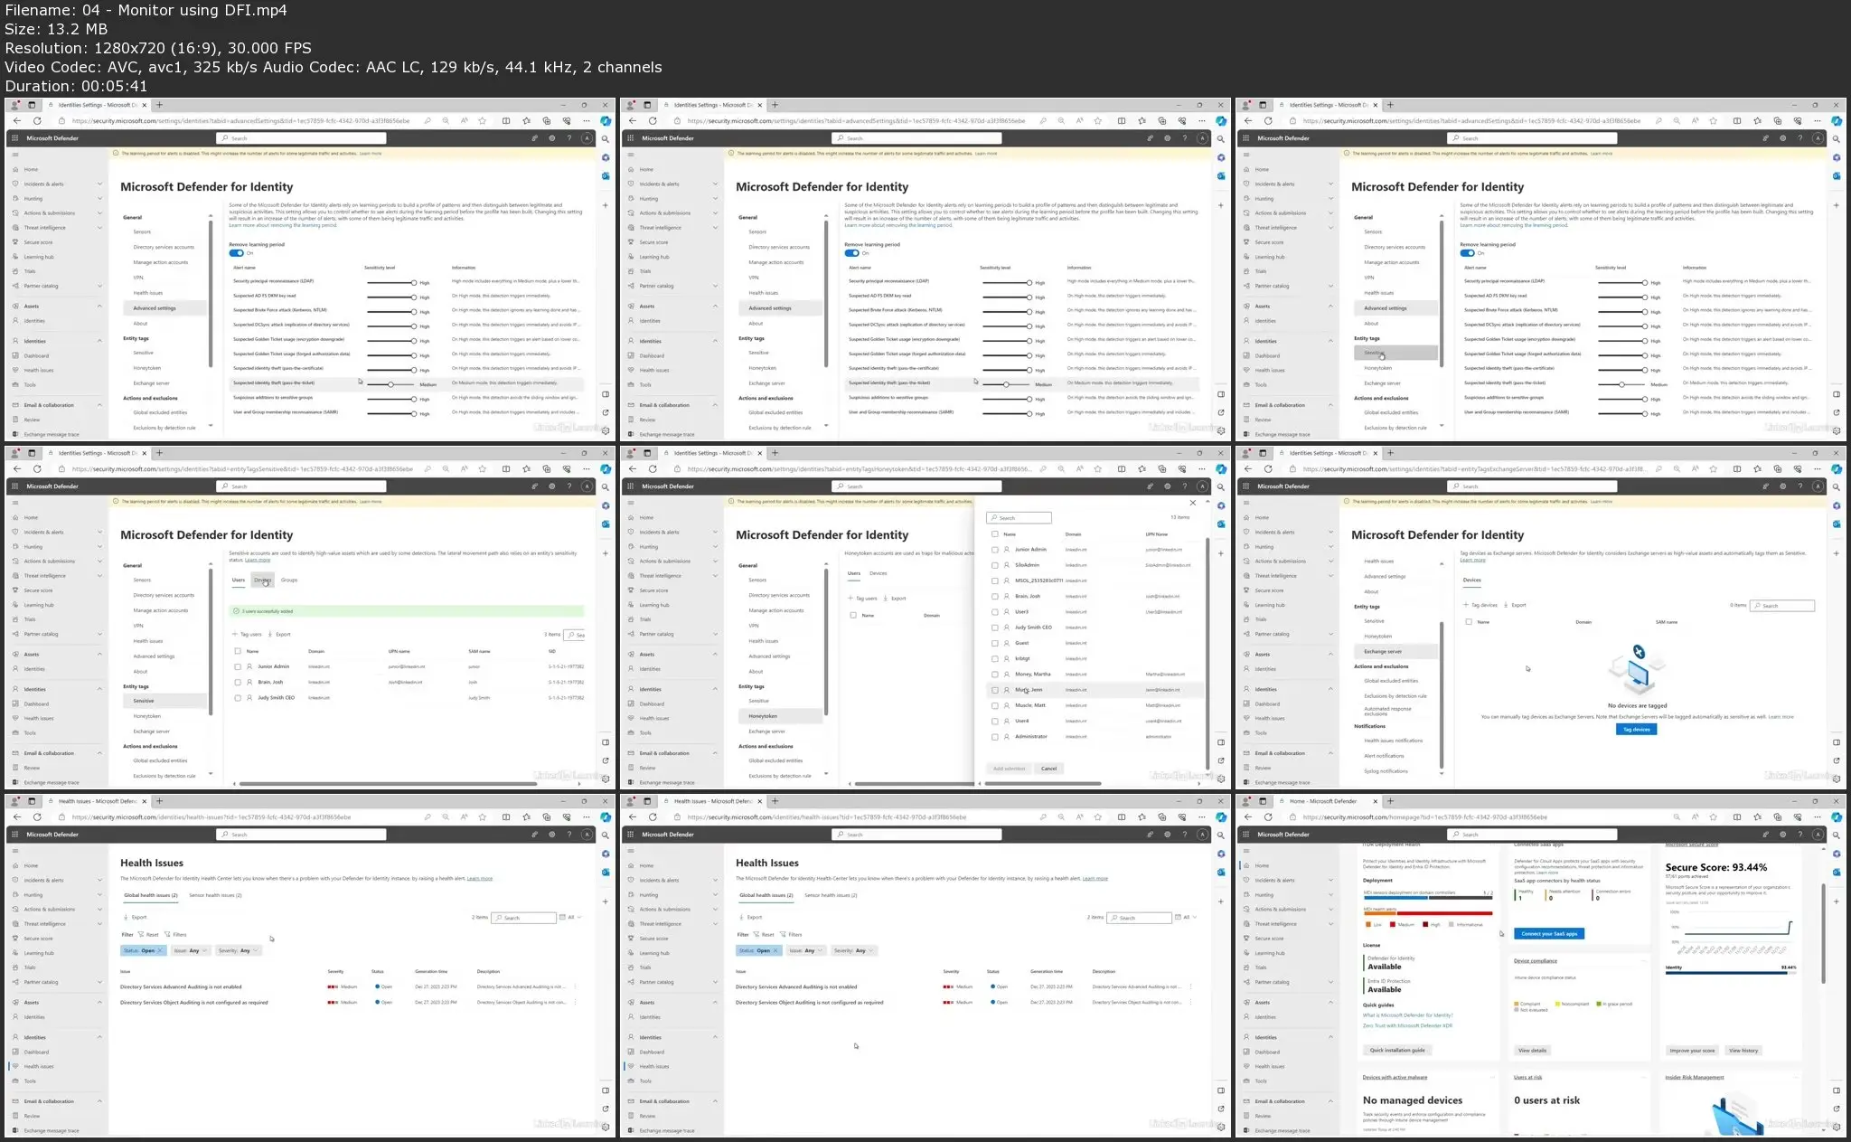Click View history button in Home frame
Viewport: 1851px width, 1142px height.
click(1743, 1051)
